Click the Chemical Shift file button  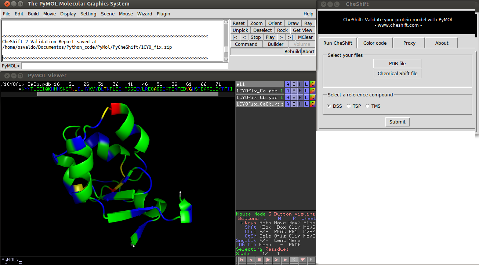397,73
